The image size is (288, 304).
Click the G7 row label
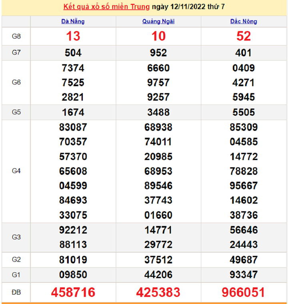[16, 53]
